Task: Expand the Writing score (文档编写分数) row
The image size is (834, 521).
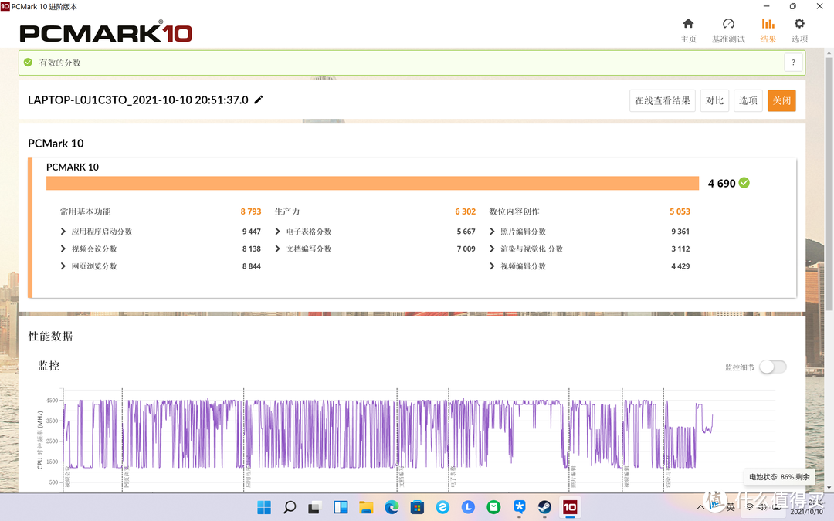Action: [x=278, y=249]
